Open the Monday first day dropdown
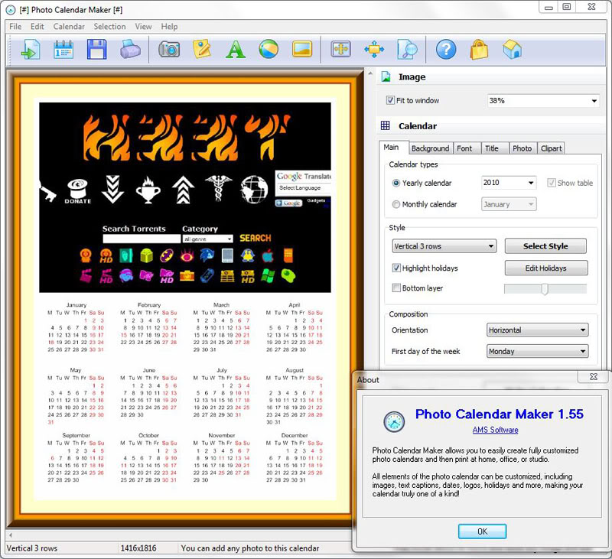 (538, 352)
